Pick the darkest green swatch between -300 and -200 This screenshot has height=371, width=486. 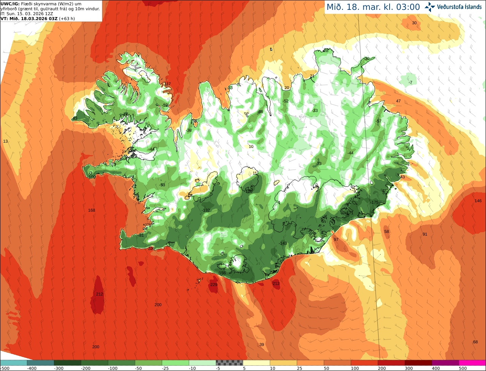coord(67,363)
